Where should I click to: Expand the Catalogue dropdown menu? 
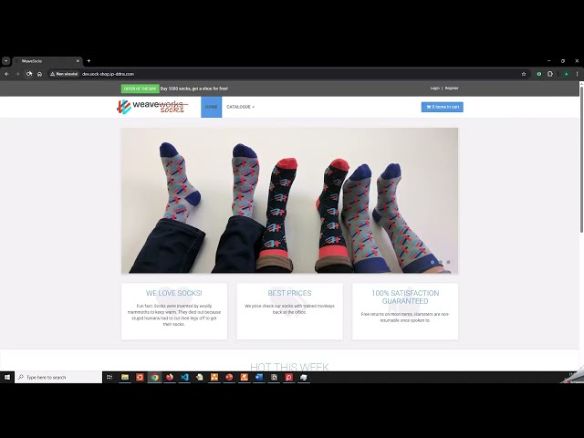coord(240,107)
